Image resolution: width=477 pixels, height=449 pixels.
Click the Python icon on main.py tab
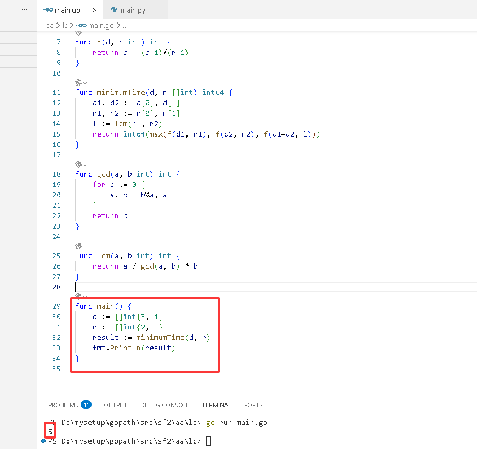[x=114, y=10]
